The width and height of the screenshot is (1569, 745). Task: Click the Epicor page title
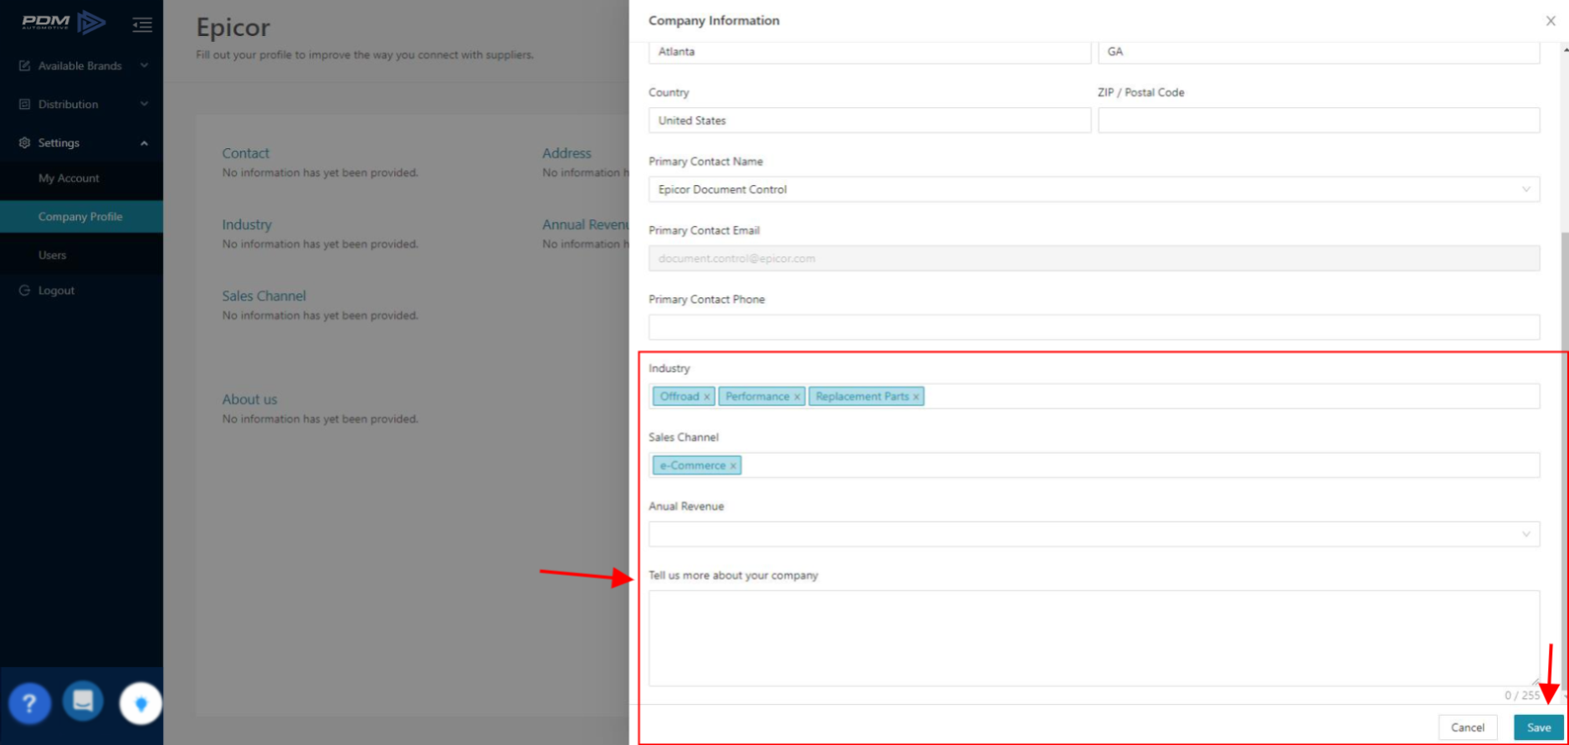click(233, 28)
